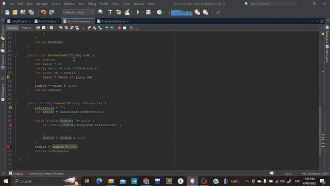Screen dimensions: 330x186
Task: Open Microsoft Edge from the taskbar
Action: [100, 181]
